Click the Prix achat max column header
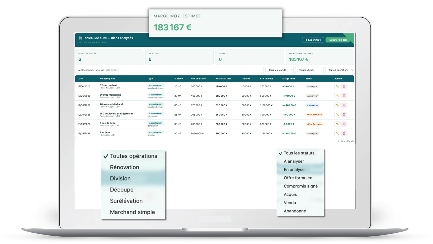Screen dimensions: 433x244 click(x=223, y=79)
